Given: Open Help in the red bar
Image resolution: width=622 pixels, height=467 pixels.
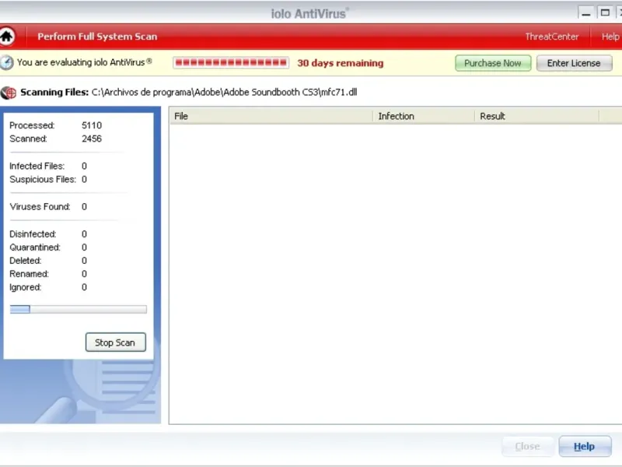Looking at the screenshot, I should click(610, 37).
